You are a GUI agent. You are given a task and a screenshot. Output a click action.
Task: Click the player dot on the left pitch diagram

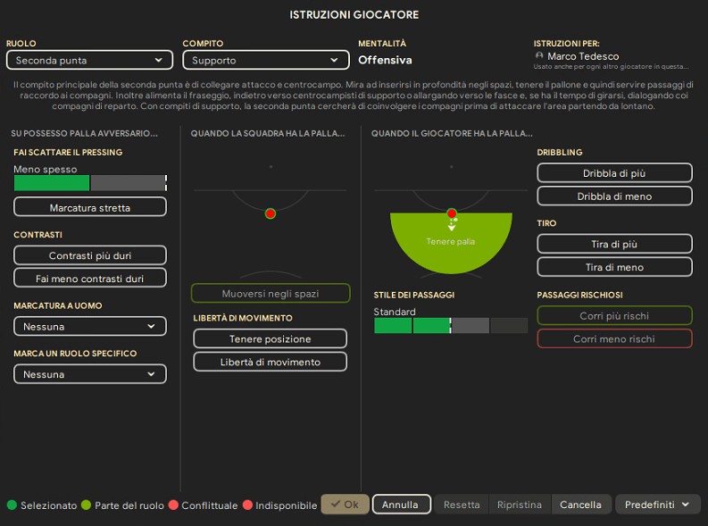(x=271, y=213)
